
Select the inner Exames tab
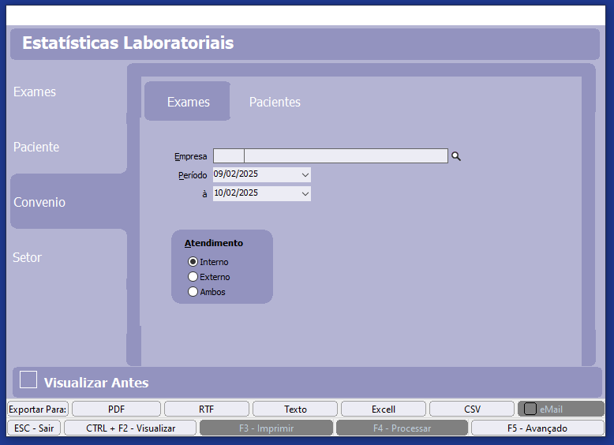(x=188, y=102)
